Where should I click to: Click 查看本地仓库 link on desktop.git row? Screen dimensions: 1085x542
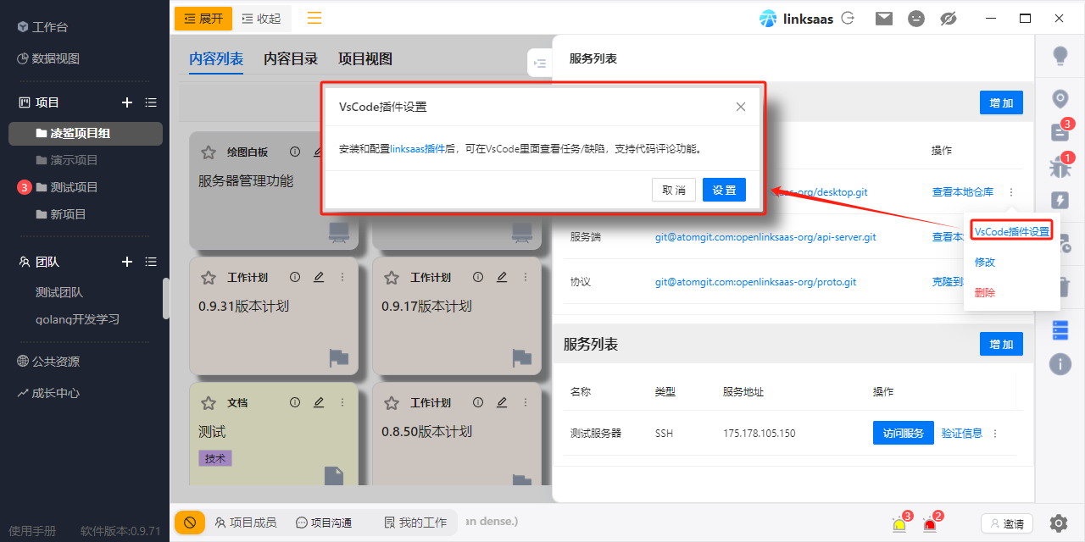pyautogui.click(x=963, y=192)
